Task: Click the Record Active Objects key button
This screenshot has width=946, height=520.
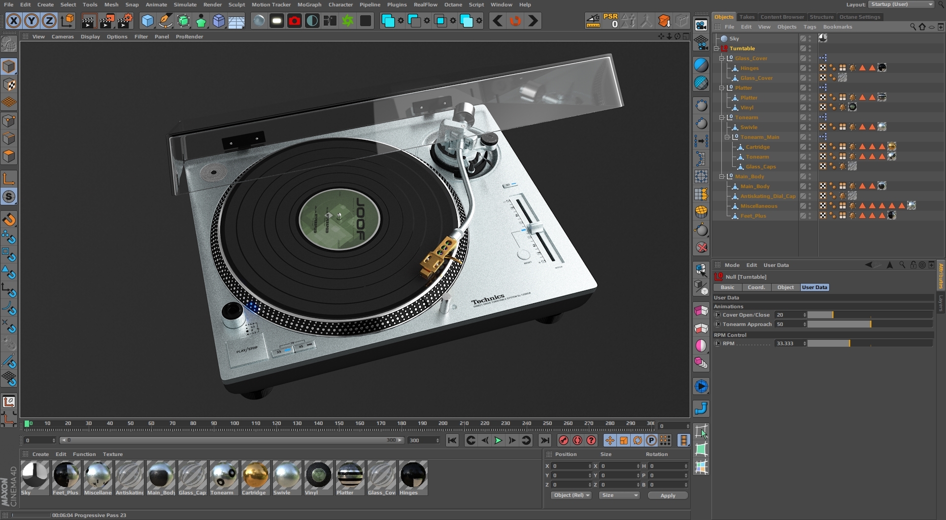Action: [564, 440]
